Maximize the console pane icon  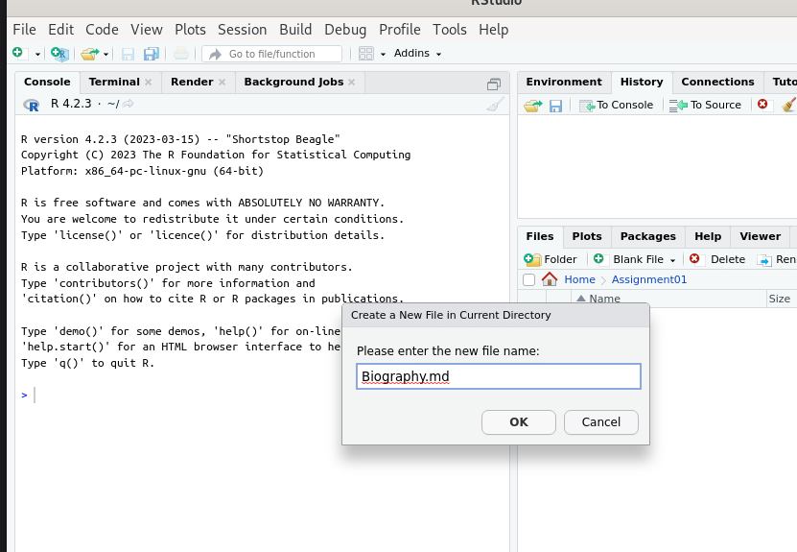[494, 84]
